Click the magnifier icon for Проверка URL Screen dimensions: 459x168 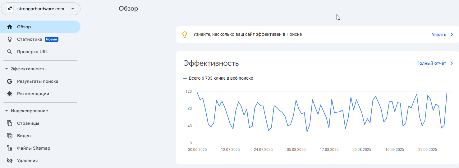[x=10, y=52]
